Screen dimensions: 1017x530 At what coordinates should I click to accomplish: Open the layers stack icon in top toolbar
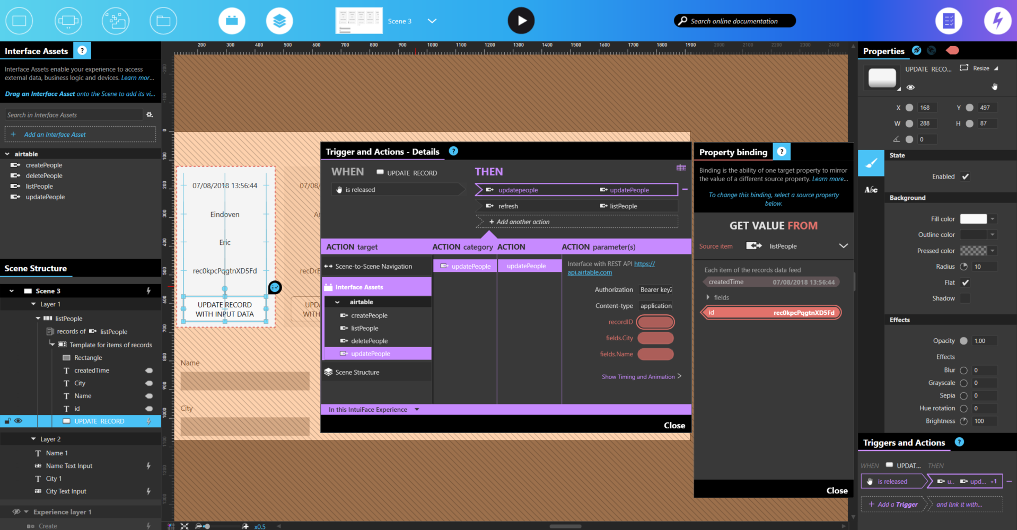click(x=279, y=21)
